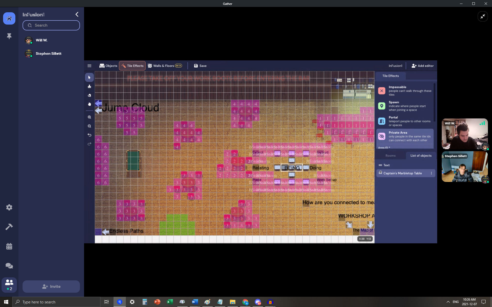Select the Impassable tile effect
Screen dimensions: 492x307
[x=404, y=91]
